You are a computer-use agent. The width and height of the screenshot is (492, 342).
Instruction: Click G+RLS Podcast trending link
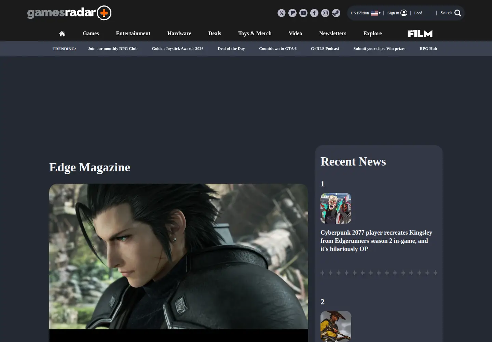click(x=325, y=49)
